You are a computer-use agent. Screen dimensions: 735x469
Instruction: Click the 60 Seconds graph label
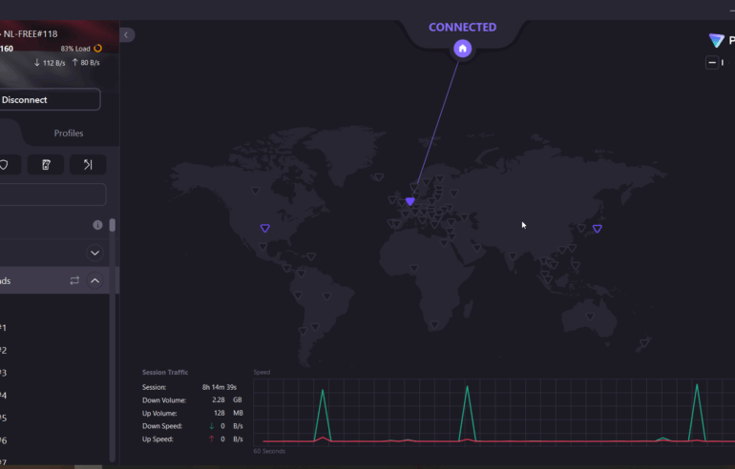[x=269, y=451]
